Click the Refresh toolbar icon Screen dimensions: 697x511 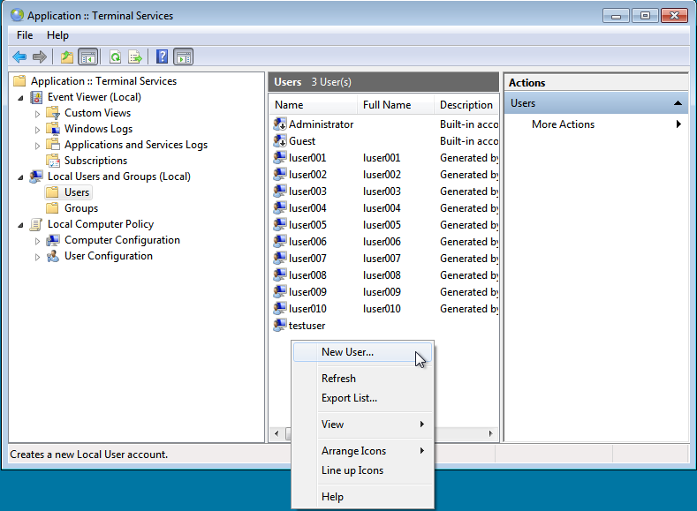115,57
